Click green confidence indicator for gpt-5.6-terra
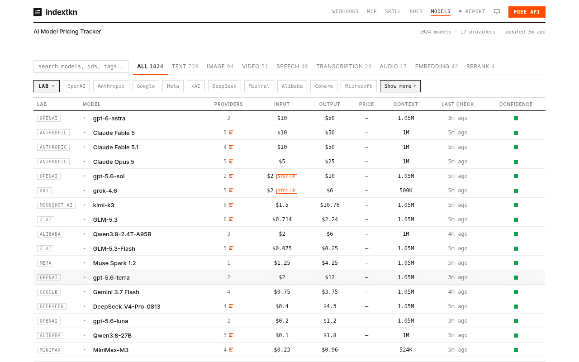 click(x=516, y=277)
